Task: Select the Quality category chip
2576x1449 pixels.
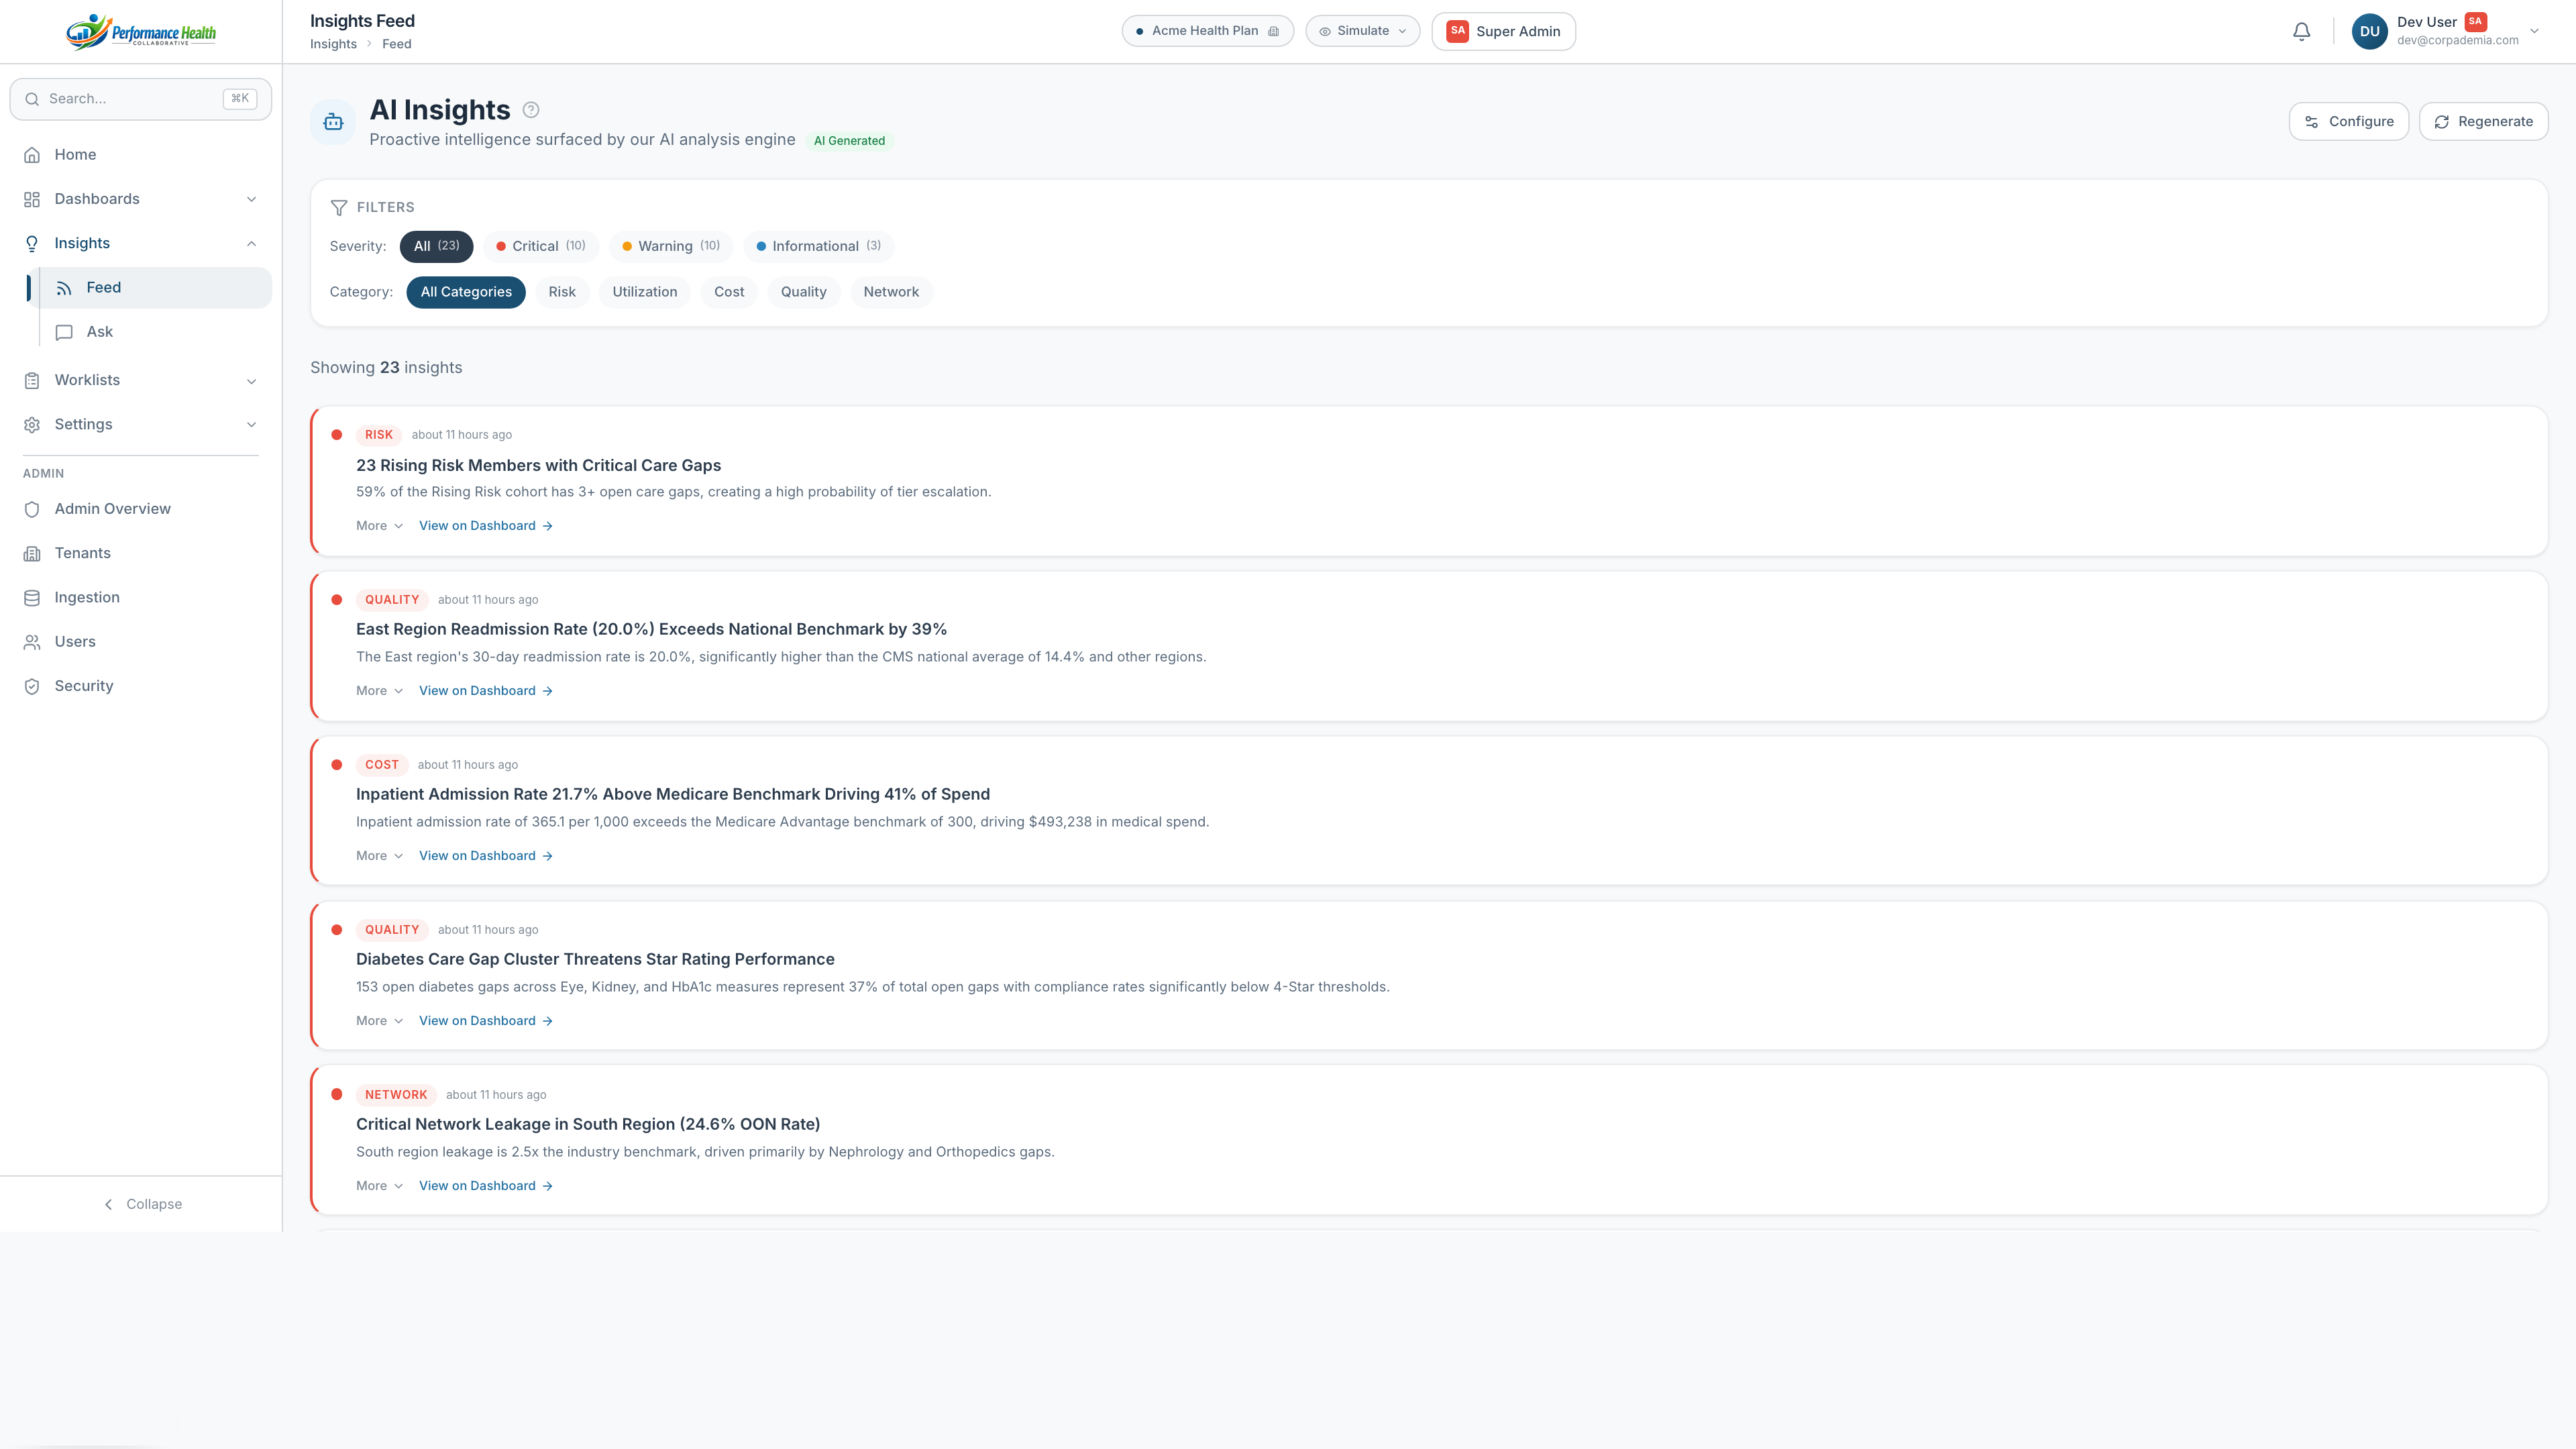Action: (x=804, y=292)
